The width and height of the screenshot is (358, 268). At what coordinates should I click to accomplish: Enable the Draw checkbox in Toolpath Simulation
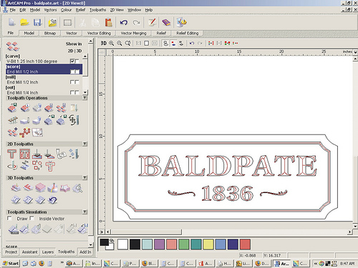[9, 218]
